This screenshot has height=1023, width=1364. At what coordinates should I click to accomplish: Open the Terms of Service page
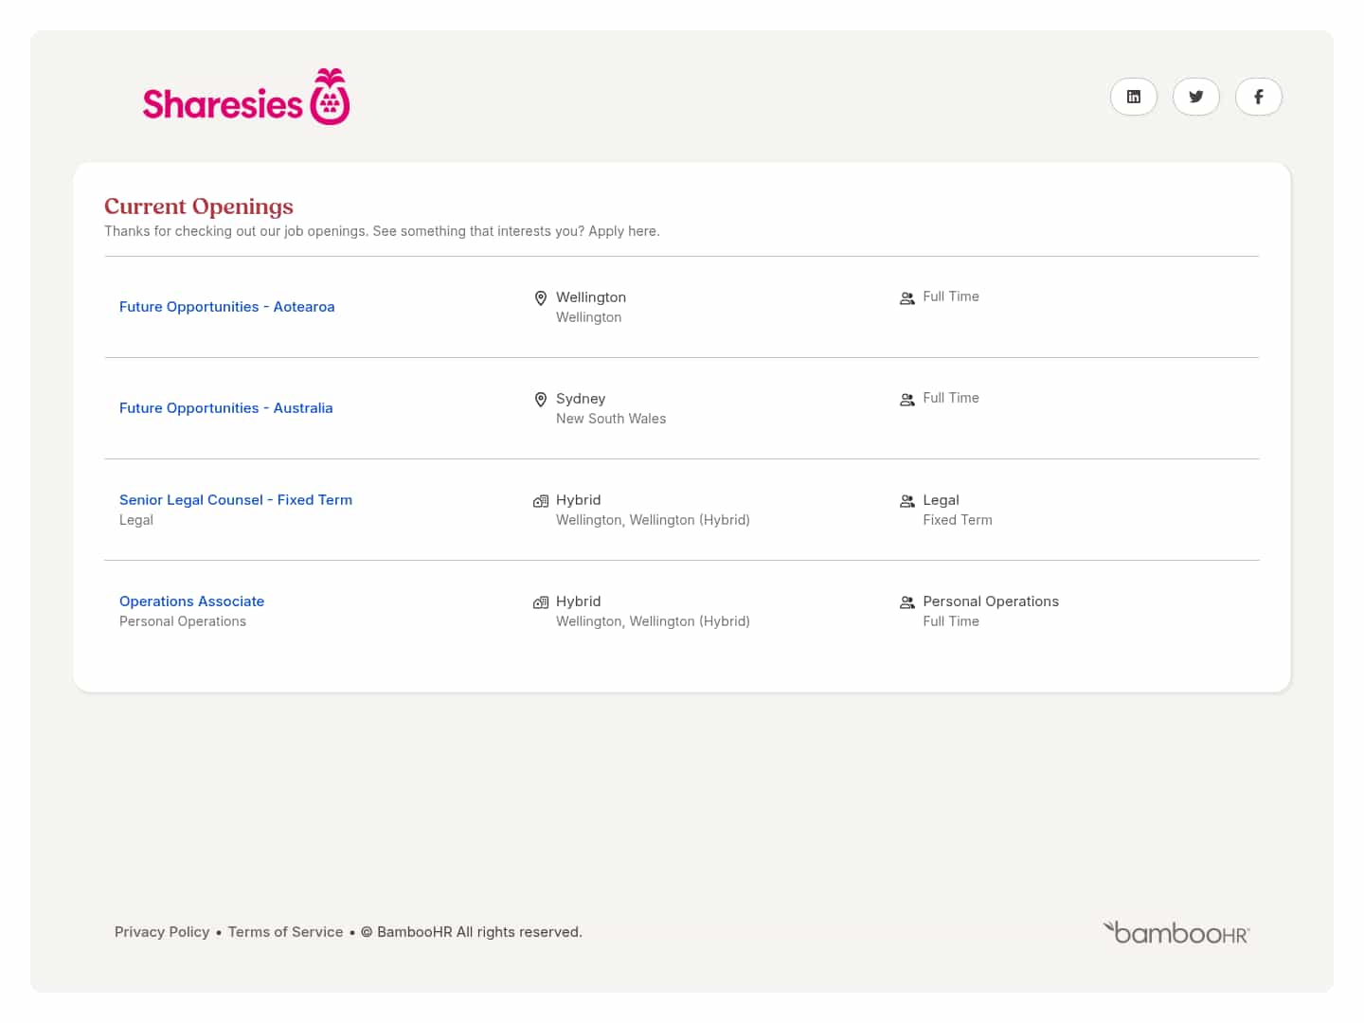[285, 931]
